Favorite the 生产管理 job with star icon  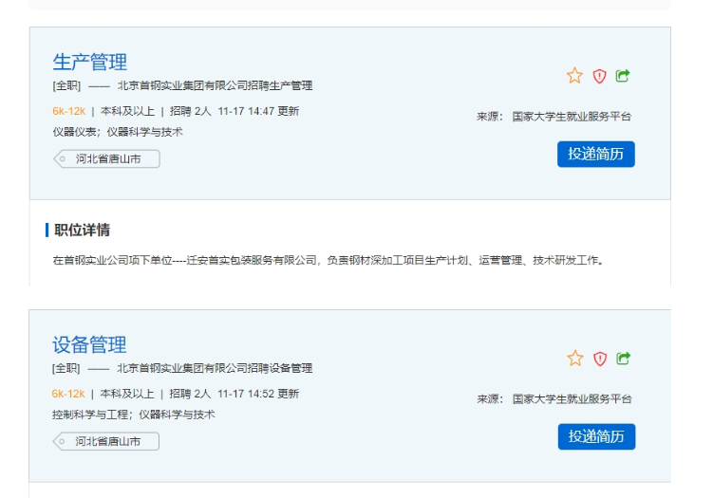(574, 76)
